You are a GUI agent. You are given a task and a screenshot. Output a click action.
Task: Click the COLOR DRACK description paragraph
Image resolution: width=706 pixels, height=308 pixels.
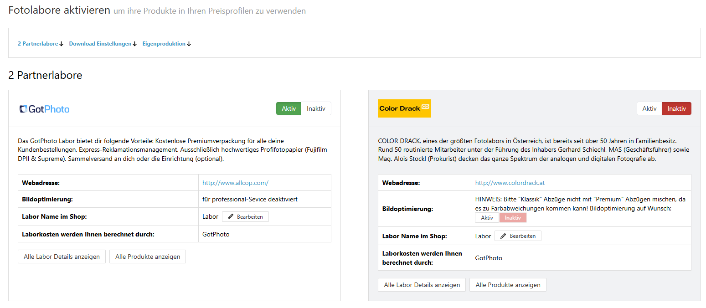pos(534,150)
